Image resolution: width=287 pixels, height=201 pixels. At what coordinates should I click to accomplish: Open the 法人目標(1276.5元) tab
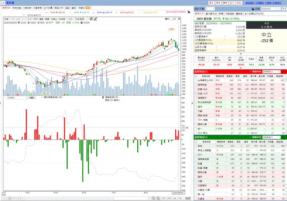[x=254, y=14]
